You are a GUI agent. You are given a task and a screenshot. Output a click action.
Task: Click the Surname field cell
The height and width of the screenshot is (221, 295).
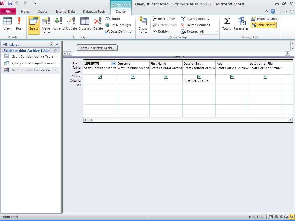[x=133, y=64]
